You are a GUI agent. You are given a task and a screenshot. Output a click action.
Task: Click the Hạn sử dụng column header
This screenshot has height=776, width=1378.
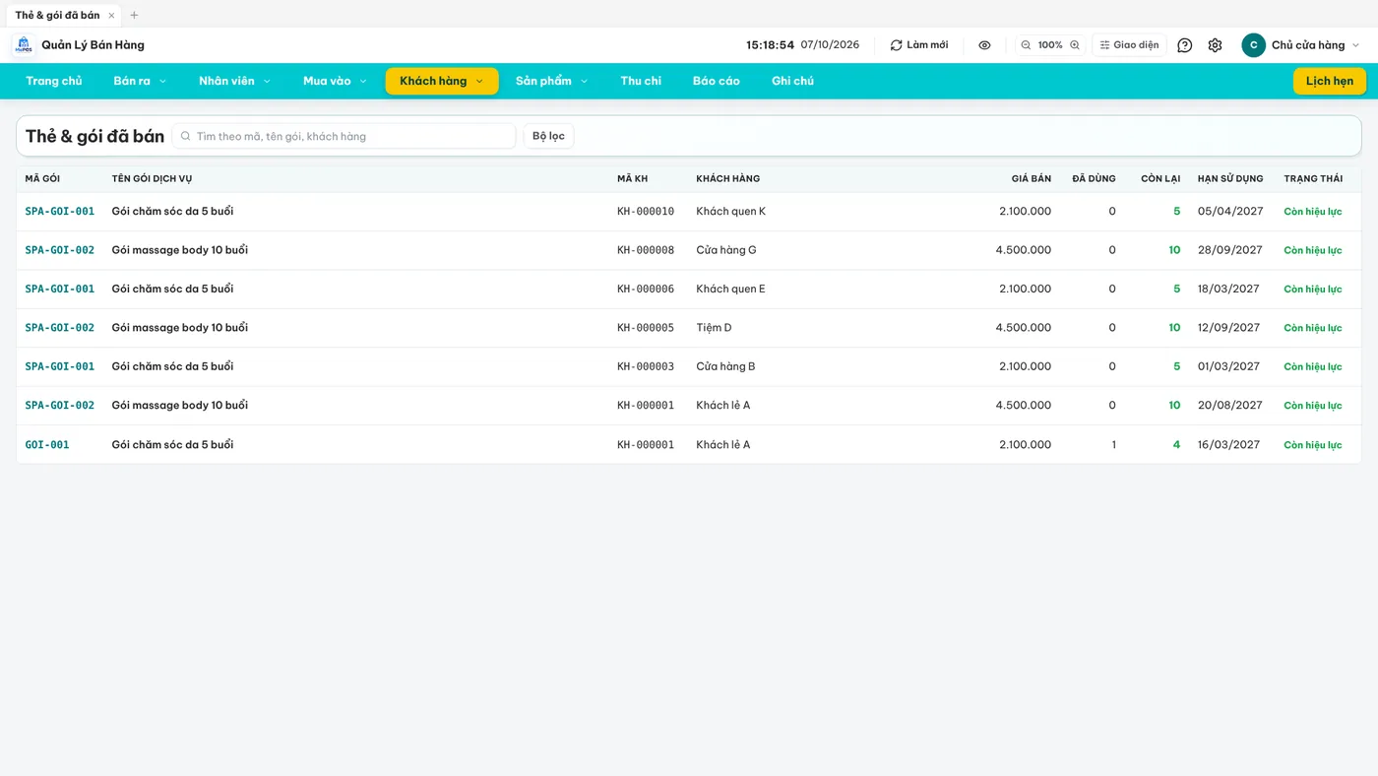(1230, 179)
